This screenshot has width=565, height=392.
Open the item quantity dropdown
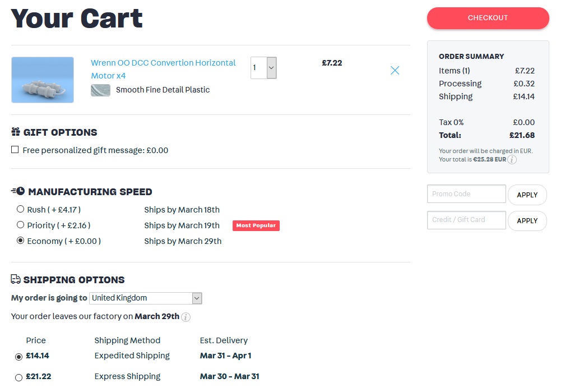[x=263, y=68]
